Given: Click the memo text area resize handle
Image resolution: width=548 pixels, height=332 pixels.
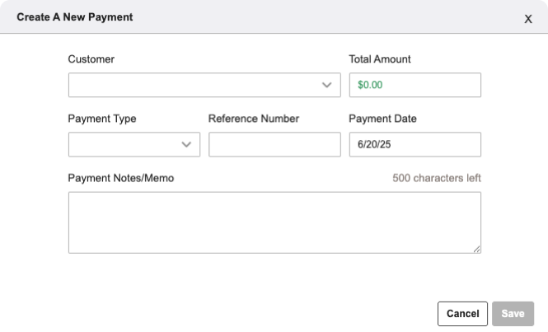Looking at the screenshot, I should coord(476,249).
